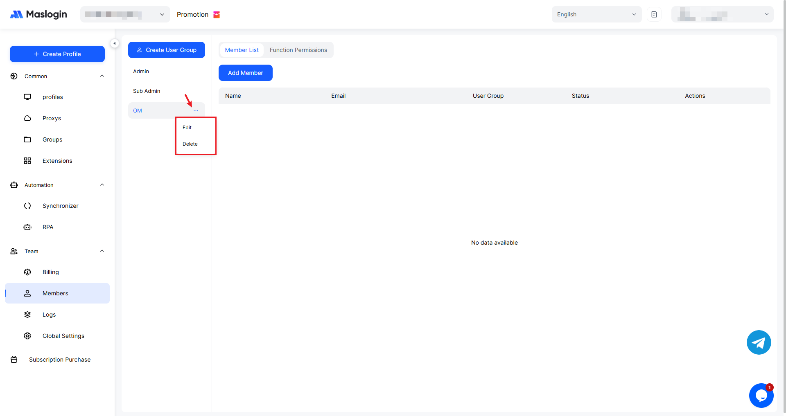Open the RPA automation page
This screenshot has width=786, height=416.
[x=47, y=227]
